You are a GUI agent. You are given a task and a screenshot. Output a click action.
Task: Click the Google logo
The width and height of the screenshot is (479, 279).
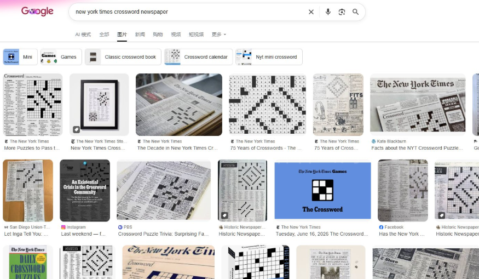(x=37, y=12)
